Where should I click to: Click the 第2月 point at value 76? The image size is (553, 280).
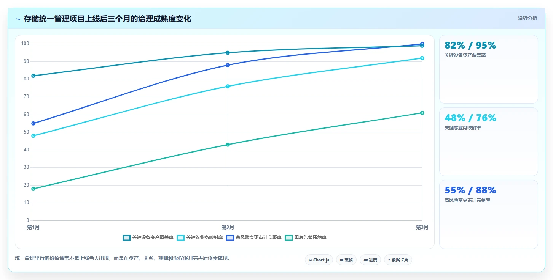(x=228, y=86)
